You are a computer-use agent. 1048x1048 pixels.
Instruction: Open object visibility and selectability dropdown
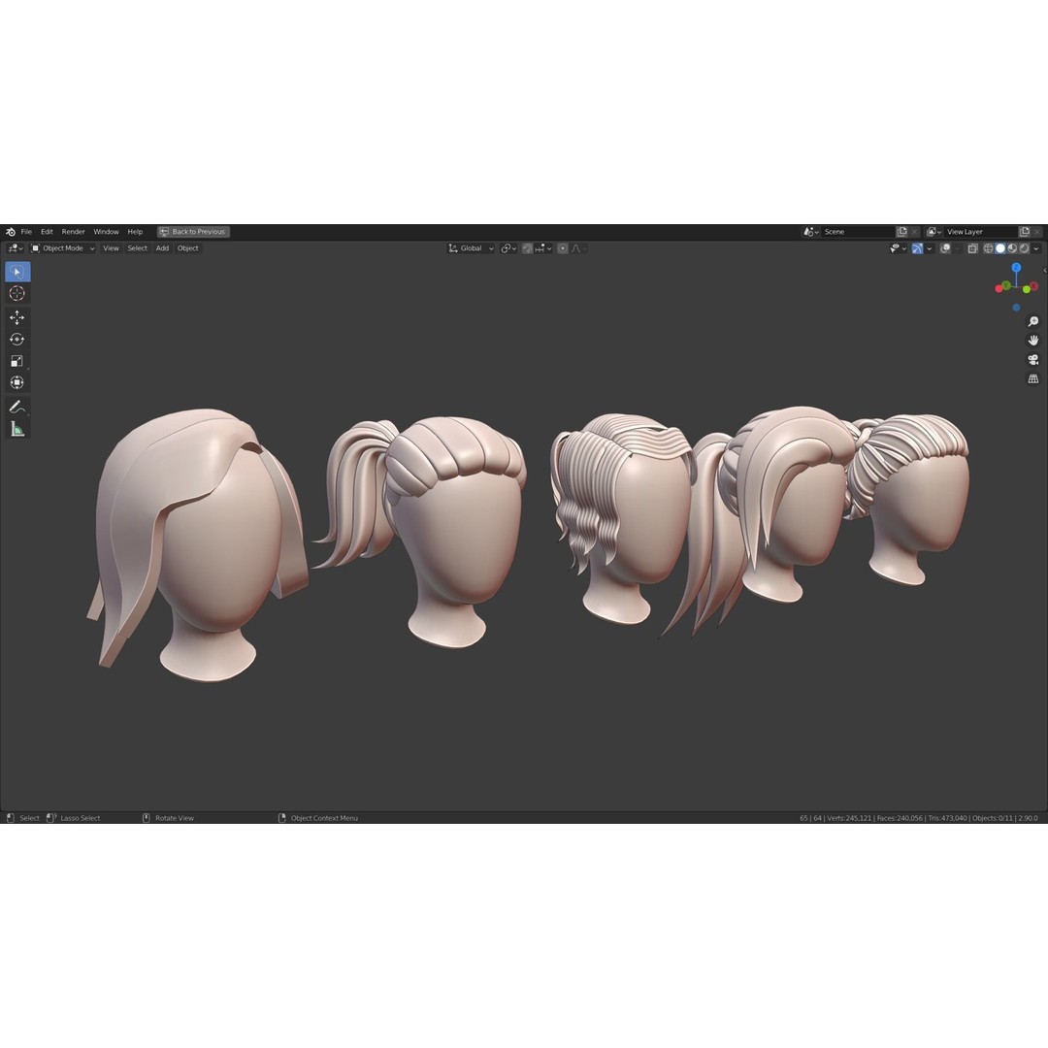point(899,248)
